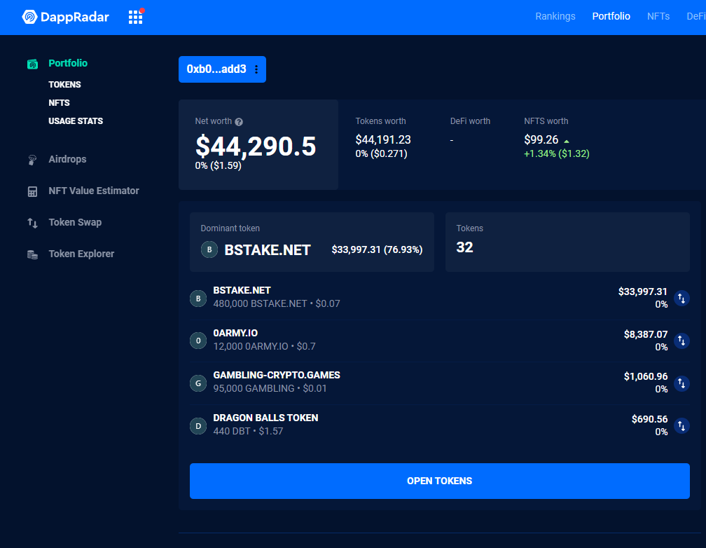Click the 95,000 GAMBLING • $0.01 text
This screenshot has width=706, height=548.
[270, 388]
